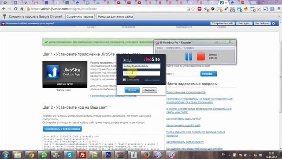Click the password field in the Вход dialog

141,73
